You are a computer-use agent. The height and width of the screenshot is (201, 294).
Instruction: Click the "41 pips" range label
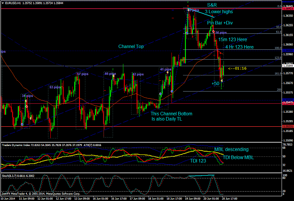click(166, 70)
